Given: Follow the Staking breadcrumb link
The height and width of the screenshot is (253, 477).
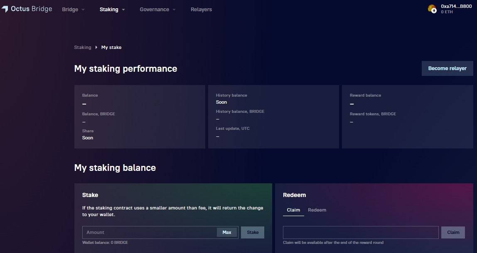Looking at the screenshot, I should 83,47.
